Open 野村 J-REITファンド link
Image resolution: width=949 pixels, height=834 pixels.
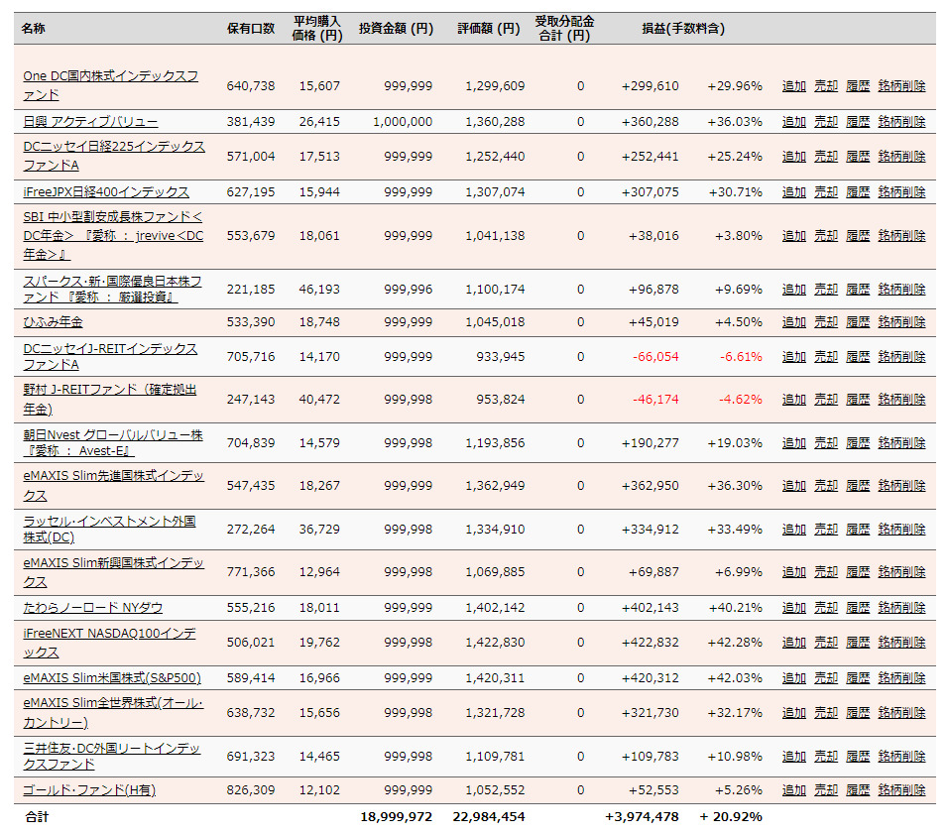109,400
